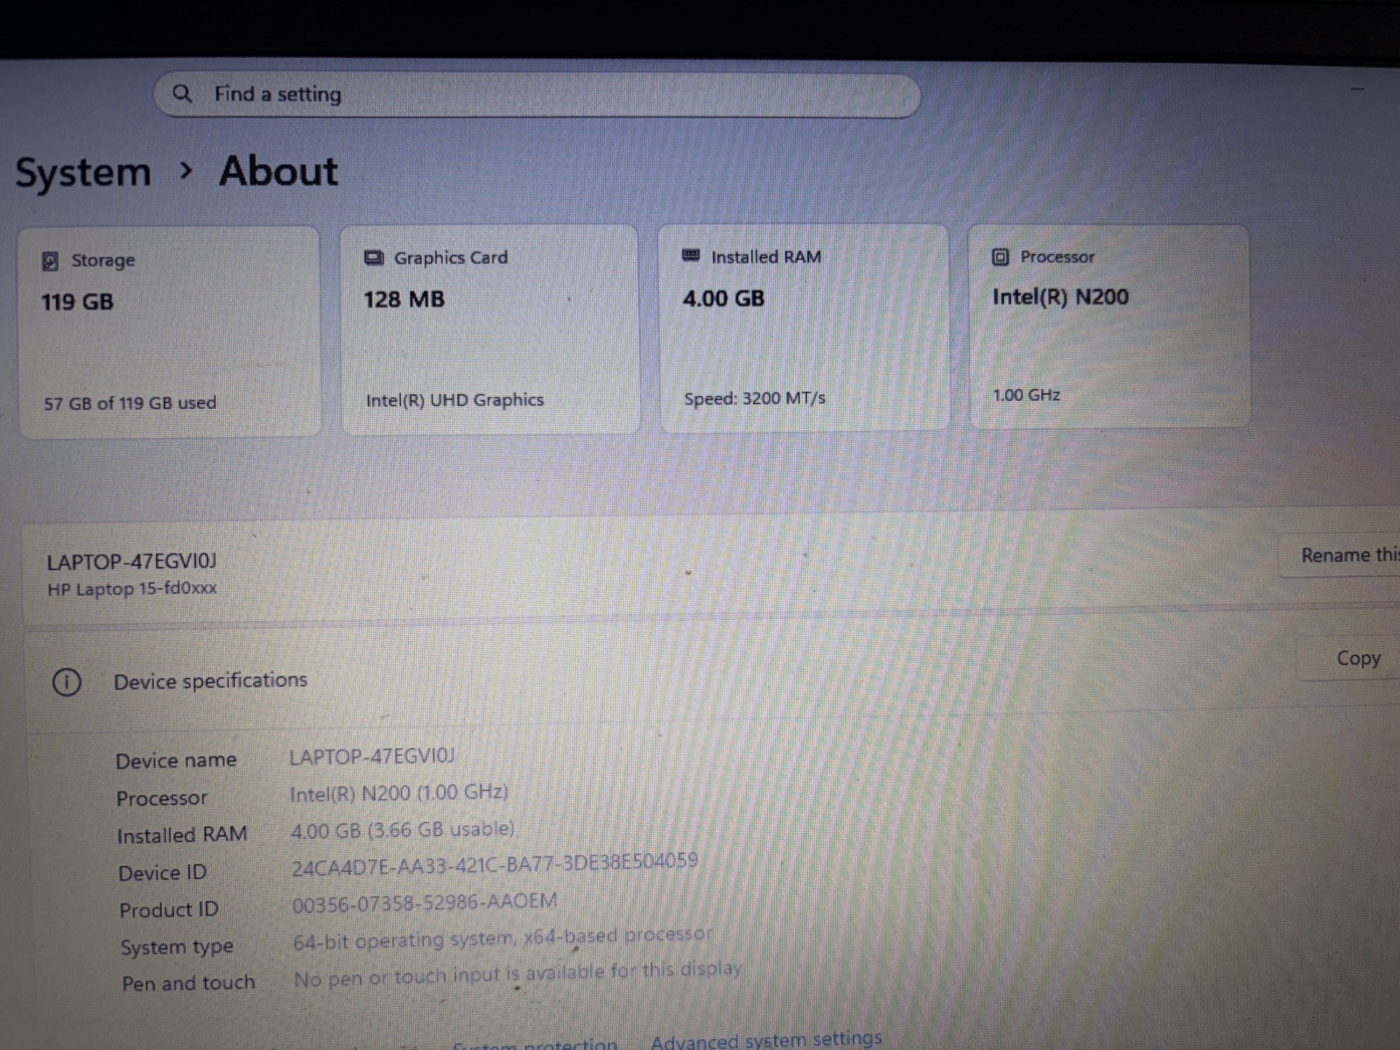Go back to System breadcrumb
This screenshot has height=1050, width=1400.
click(83, 172)
